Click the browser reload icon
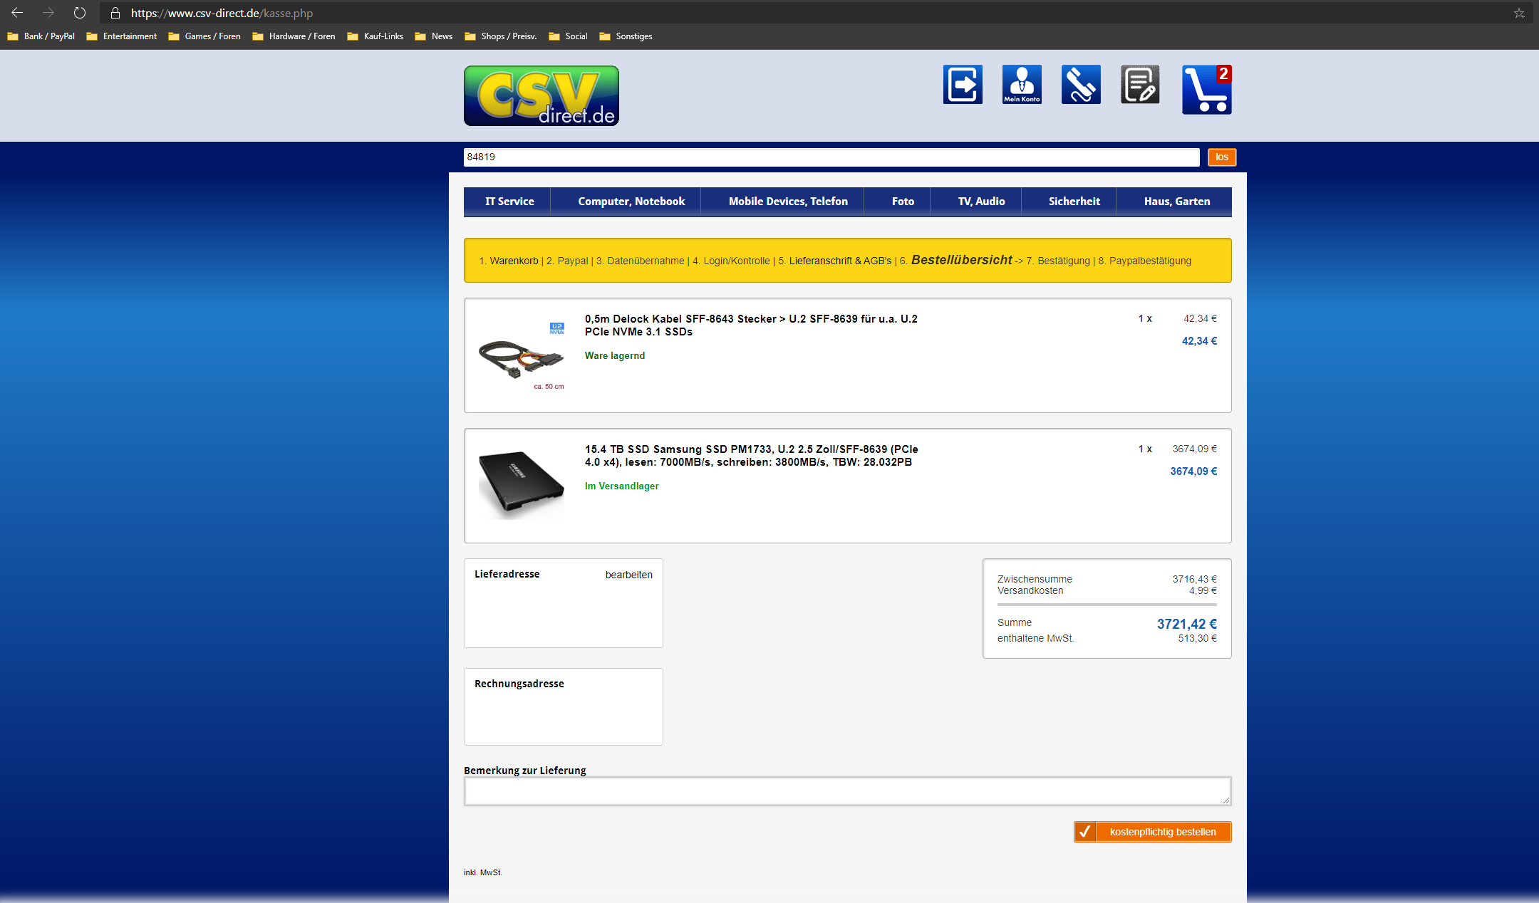This screenshot has height=903, width=1539. pyautogui.click(x=80, y=13)
